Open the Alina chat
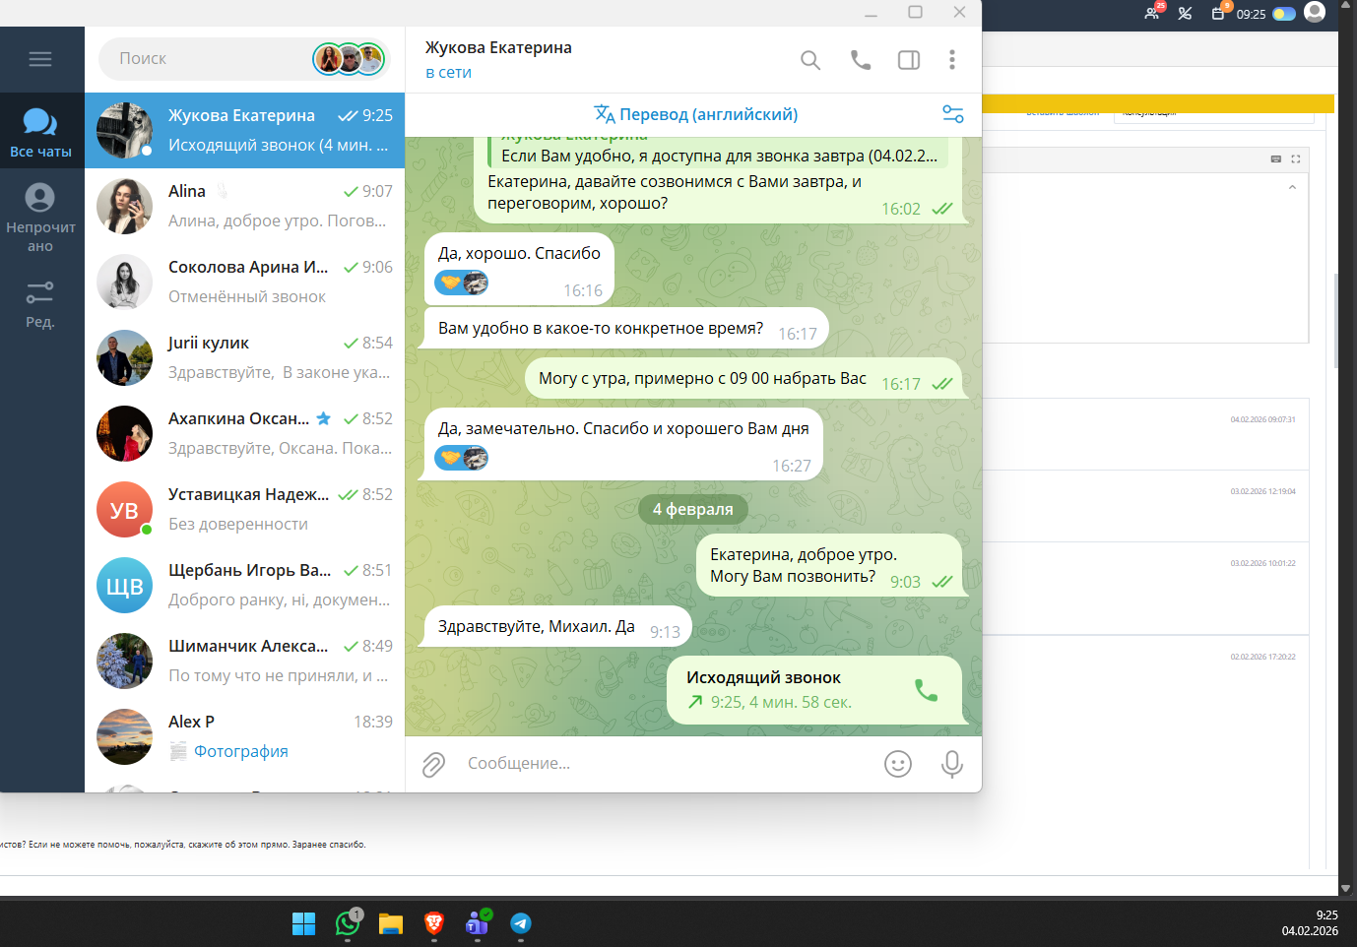The image size is (1357, 947). click(x=244, y=206)
